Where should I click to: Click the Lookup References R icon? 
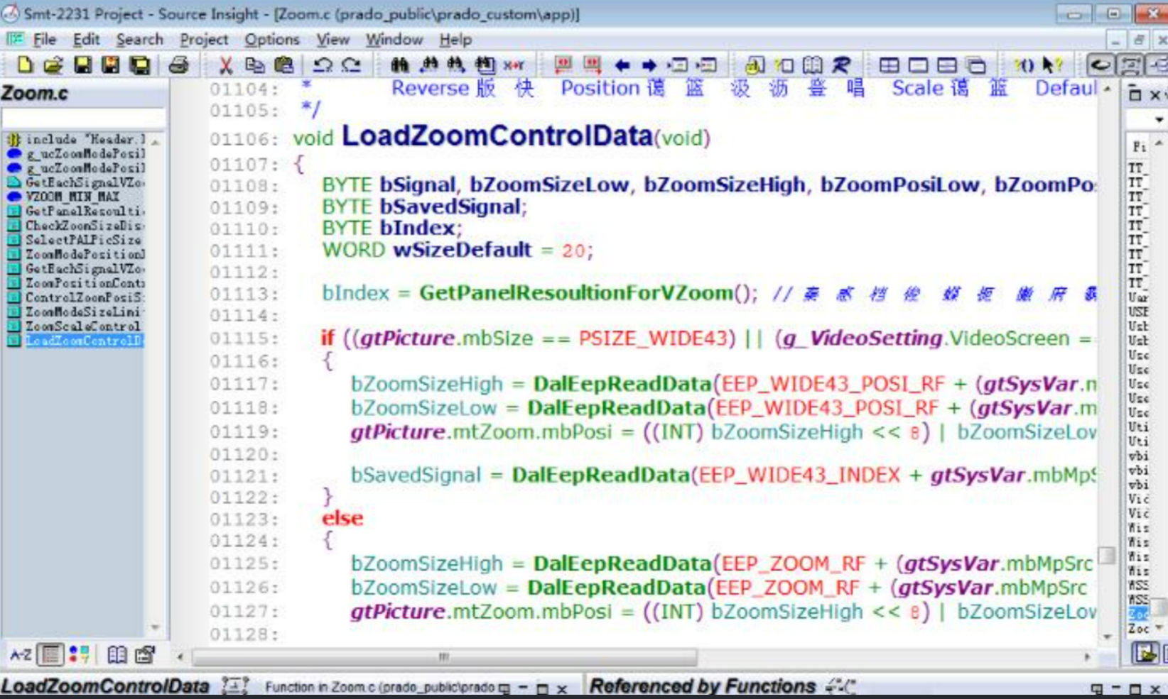pyautogui.click(x=841, y=65)
